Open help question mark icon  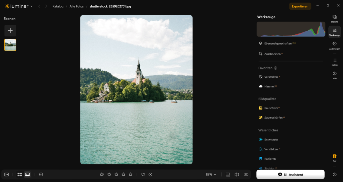click(335, 174)
